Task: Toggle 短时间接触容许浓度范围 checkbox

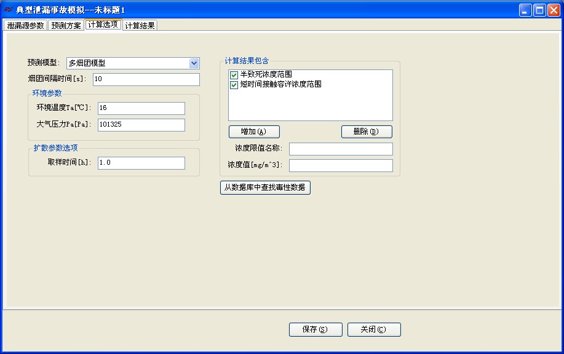Action: pyautogui.click(x=234, y=85)
